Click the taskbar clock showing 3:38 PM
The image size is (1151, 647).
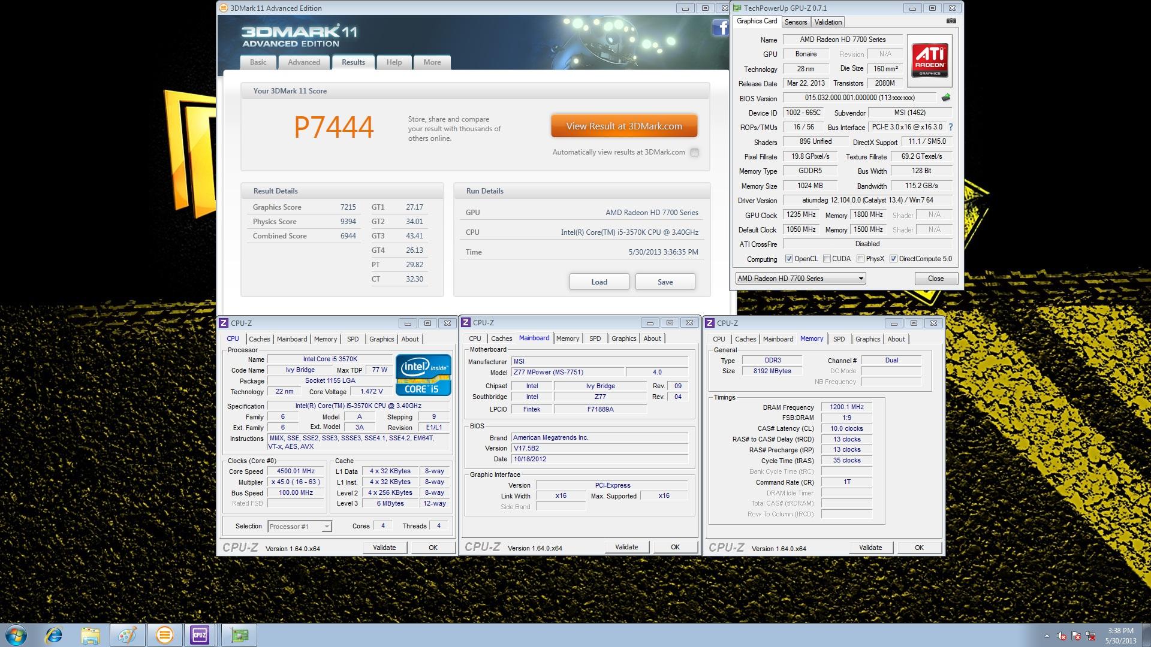(1120, 636)
